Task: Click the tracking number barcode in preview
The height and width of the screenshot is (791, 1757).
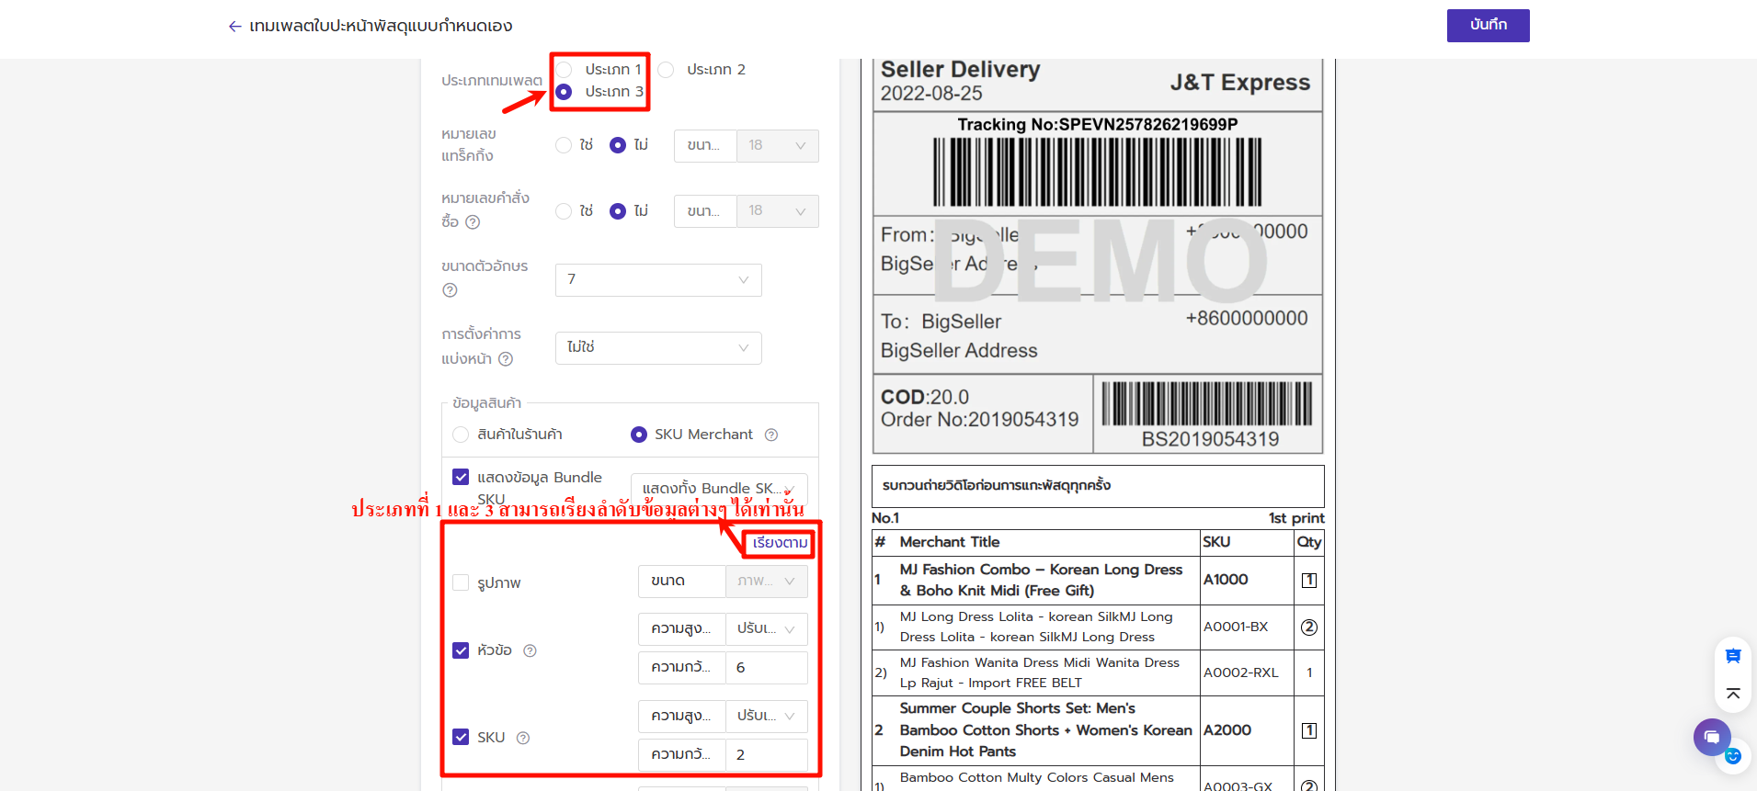Action: click(1097, 173)
